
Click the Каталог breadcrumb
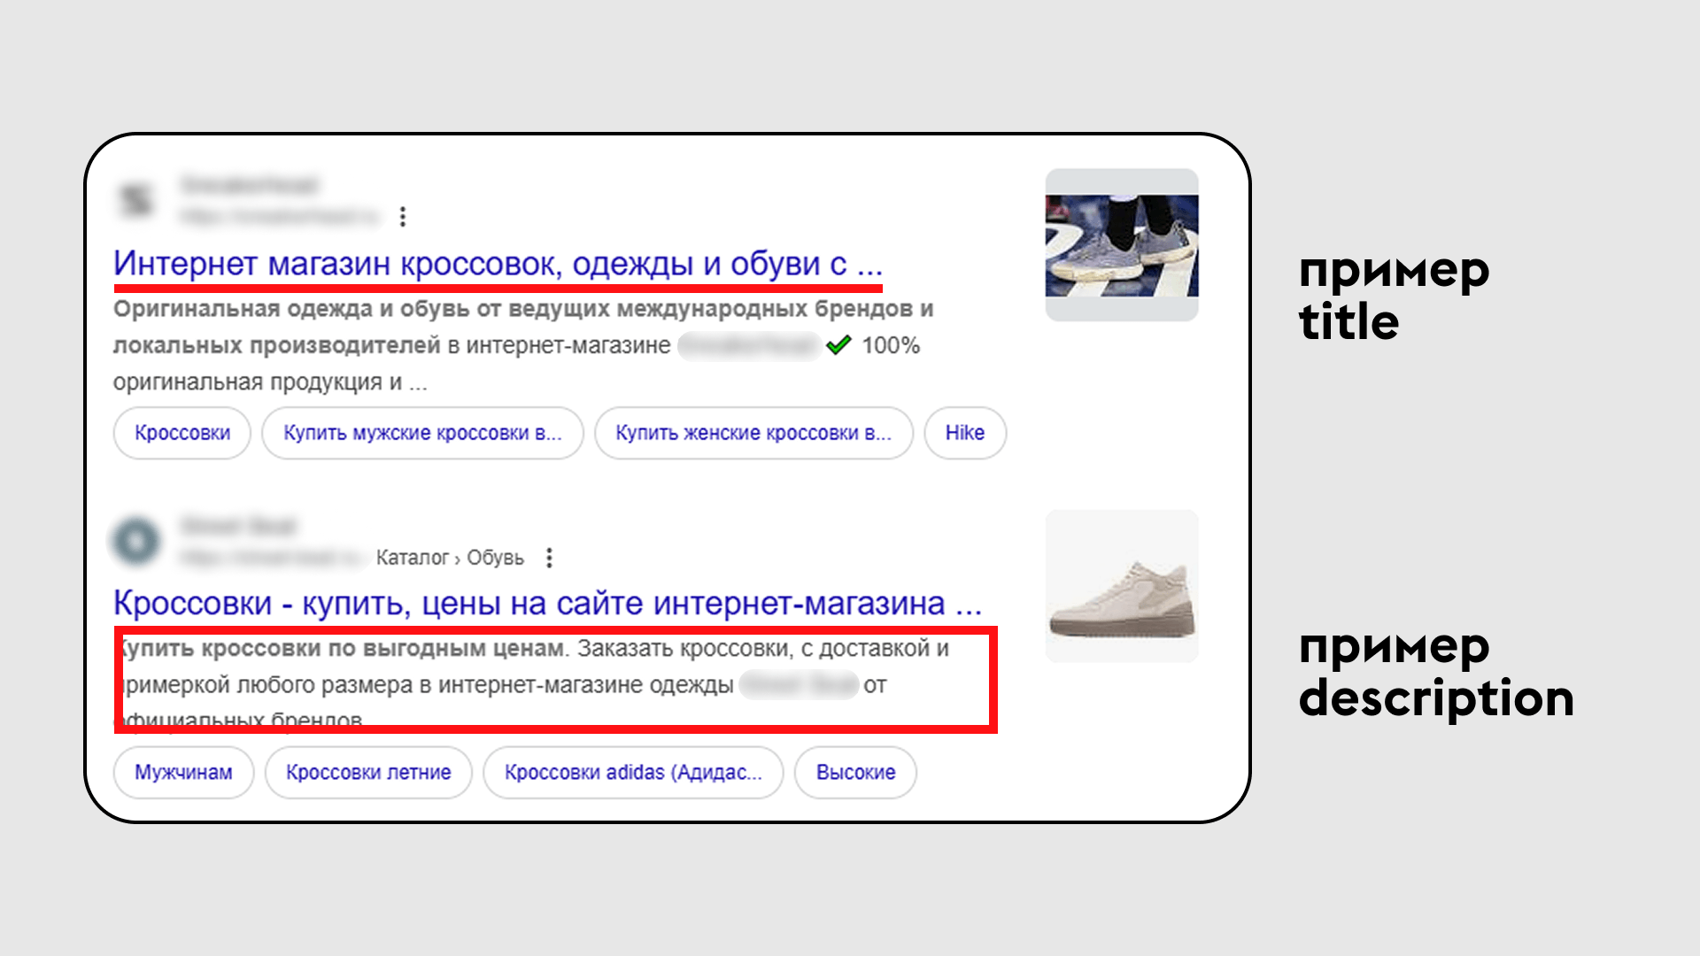coord(413,558)
